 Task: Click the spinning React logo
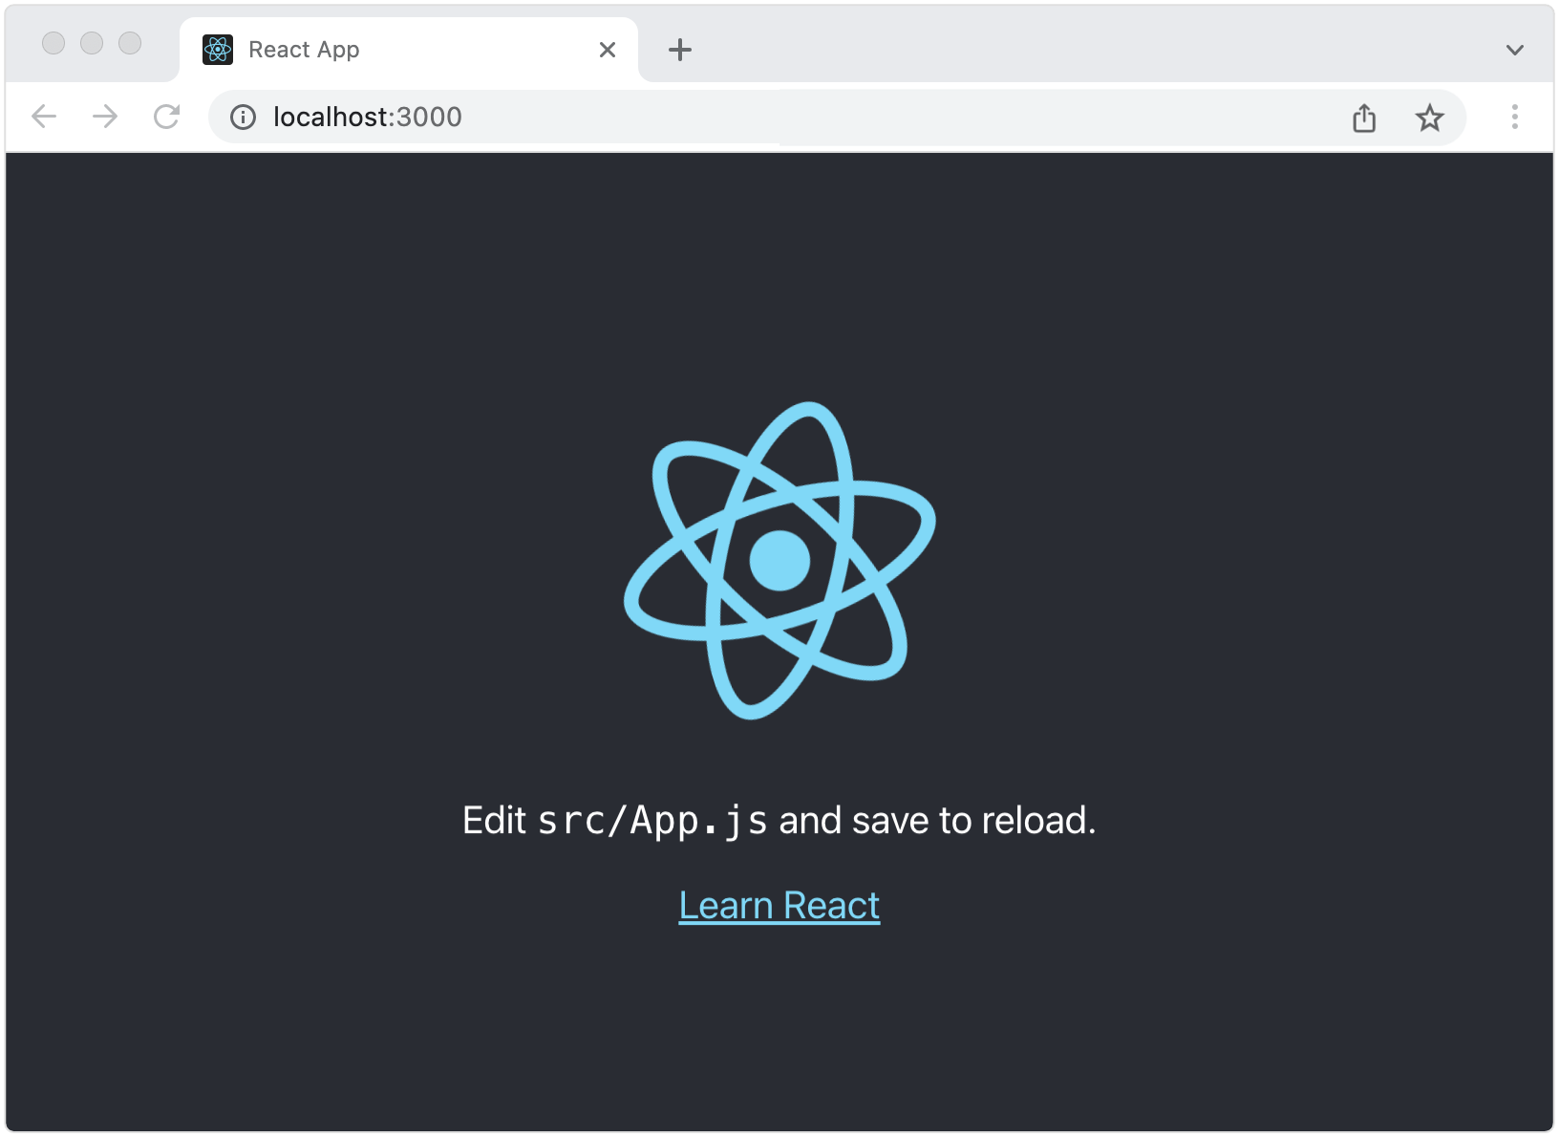779,560
